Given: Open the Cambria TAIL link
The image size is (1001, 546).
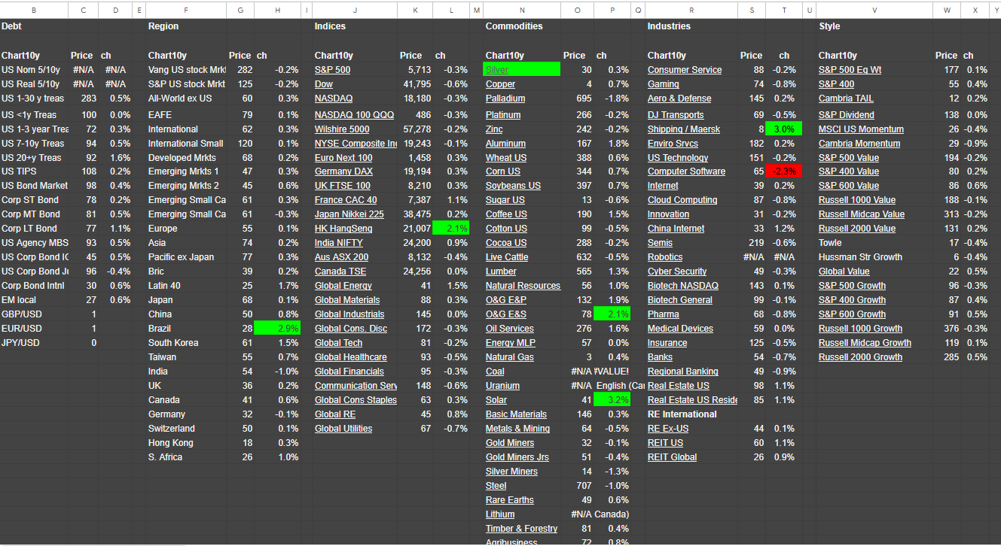Looking at the screenshot, I should tap(846, 99).
